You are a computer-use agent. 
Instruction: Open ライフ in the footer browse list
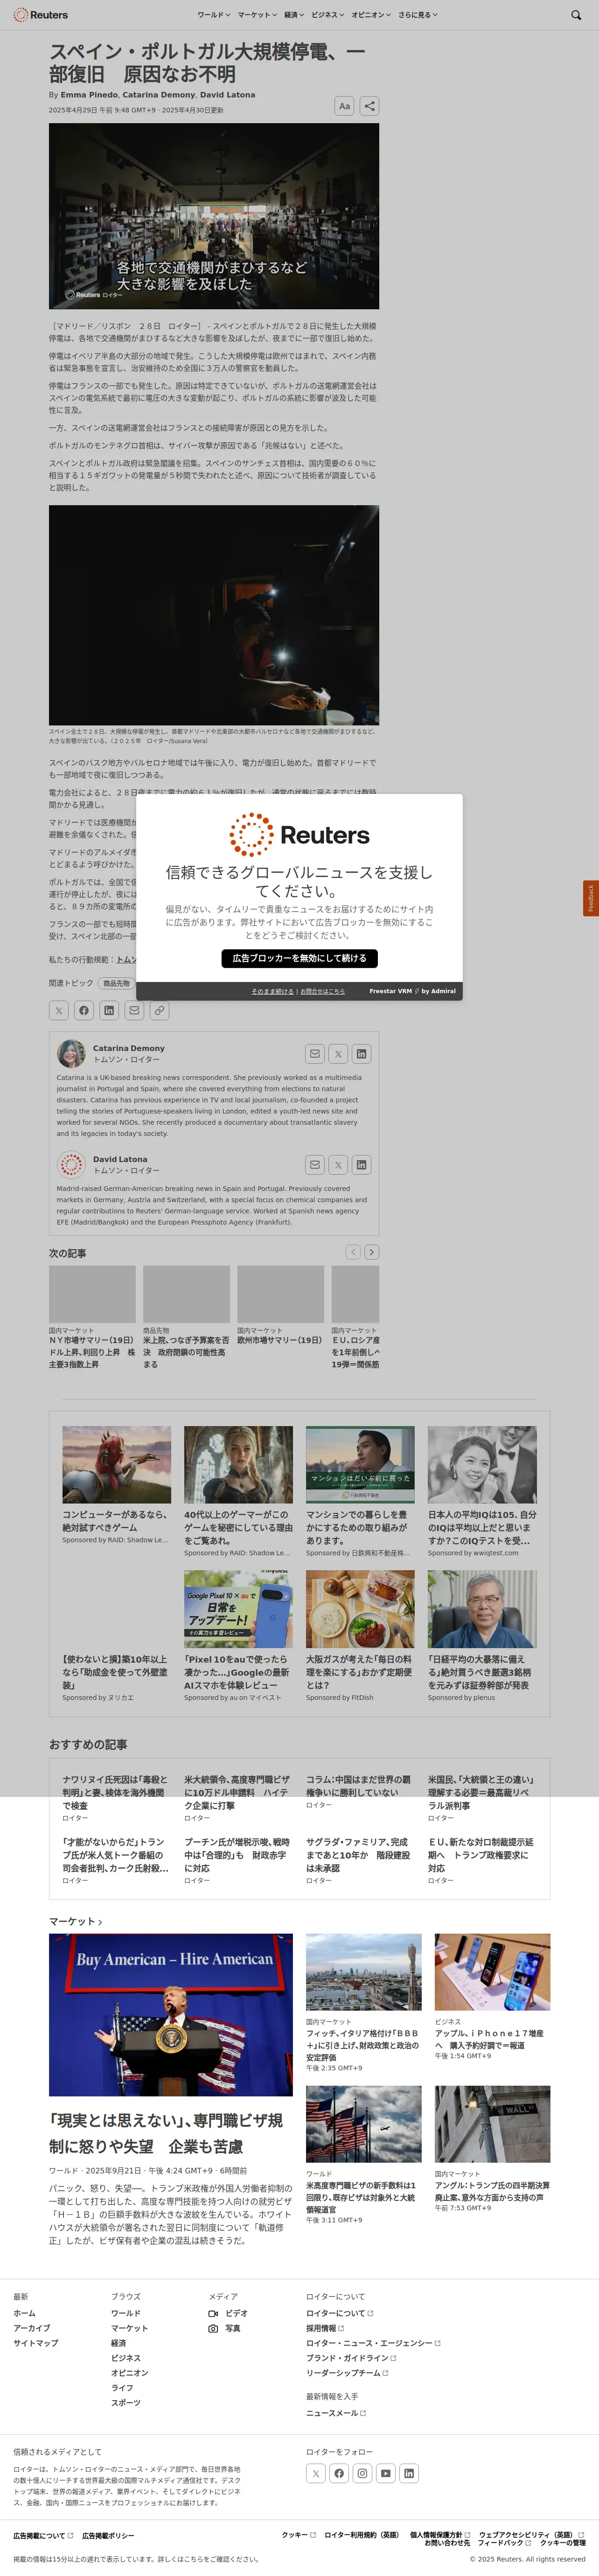(122, 2388)
